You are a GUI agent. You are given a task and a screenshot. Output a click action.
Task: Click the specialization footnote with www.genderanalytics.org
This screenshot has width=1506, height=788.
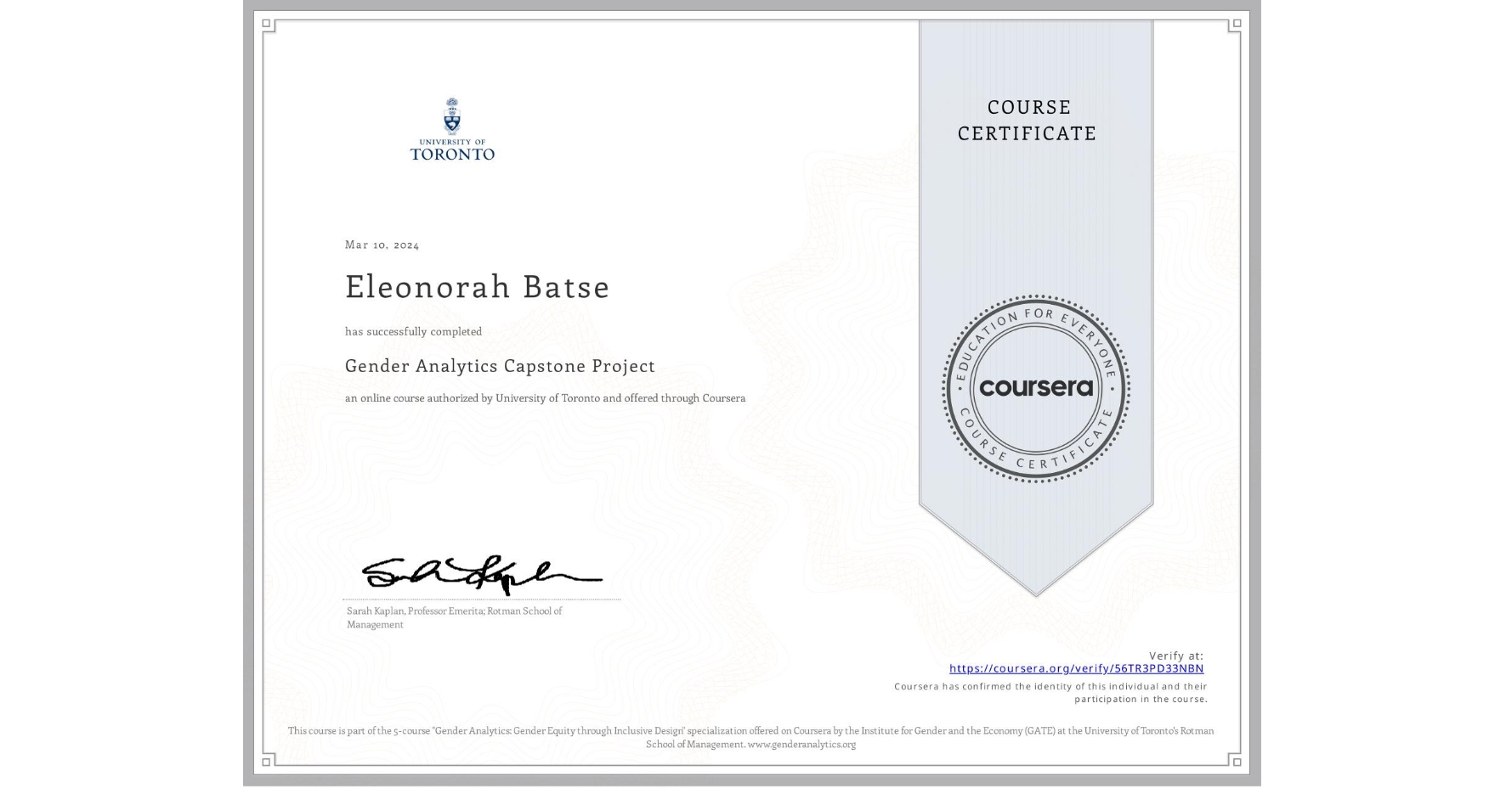point(750,737)
